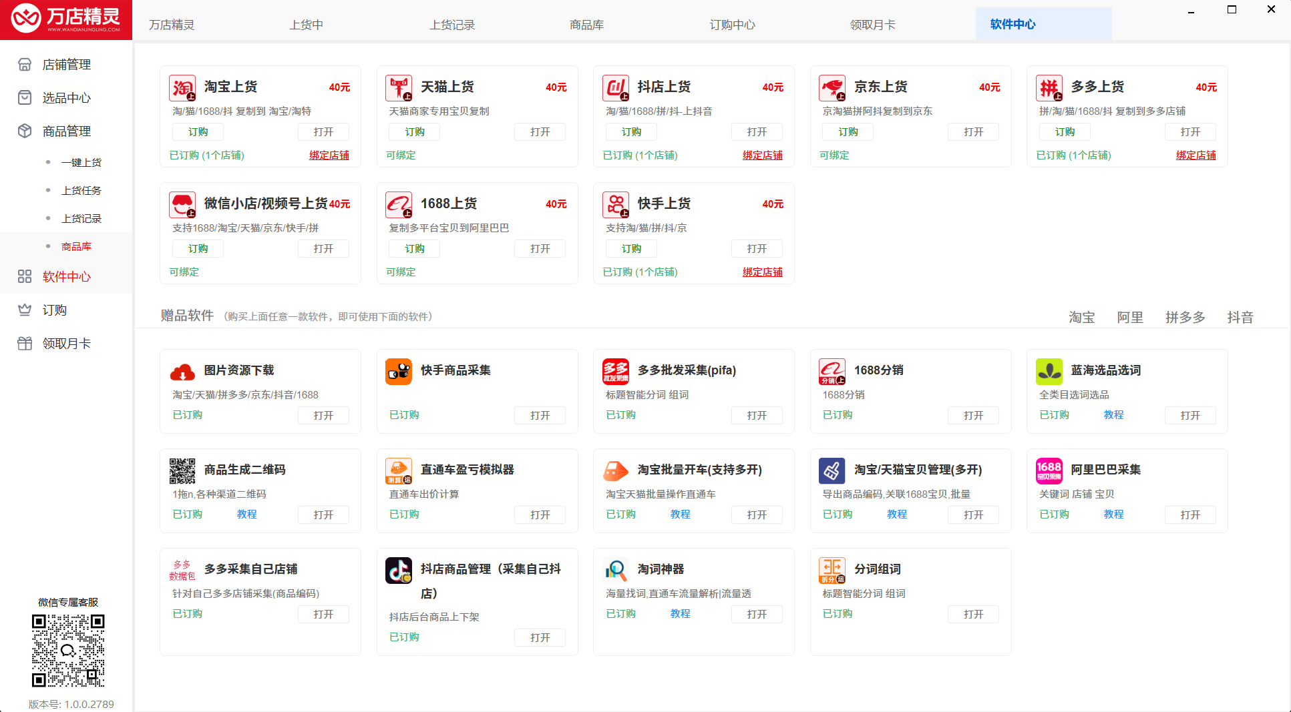
Task: Click the 多多采集自己店铺 icon
Action: pos(182,571)
